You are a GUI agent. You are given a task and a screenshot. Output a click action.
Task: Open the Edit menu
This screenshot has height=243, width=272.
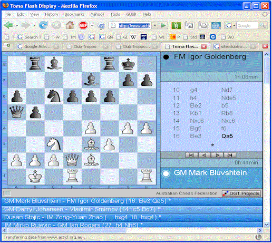(21, 14)
